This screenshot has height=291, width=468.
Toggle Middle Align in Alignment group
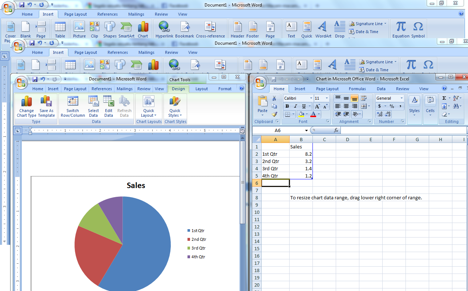tap(346, 98)
